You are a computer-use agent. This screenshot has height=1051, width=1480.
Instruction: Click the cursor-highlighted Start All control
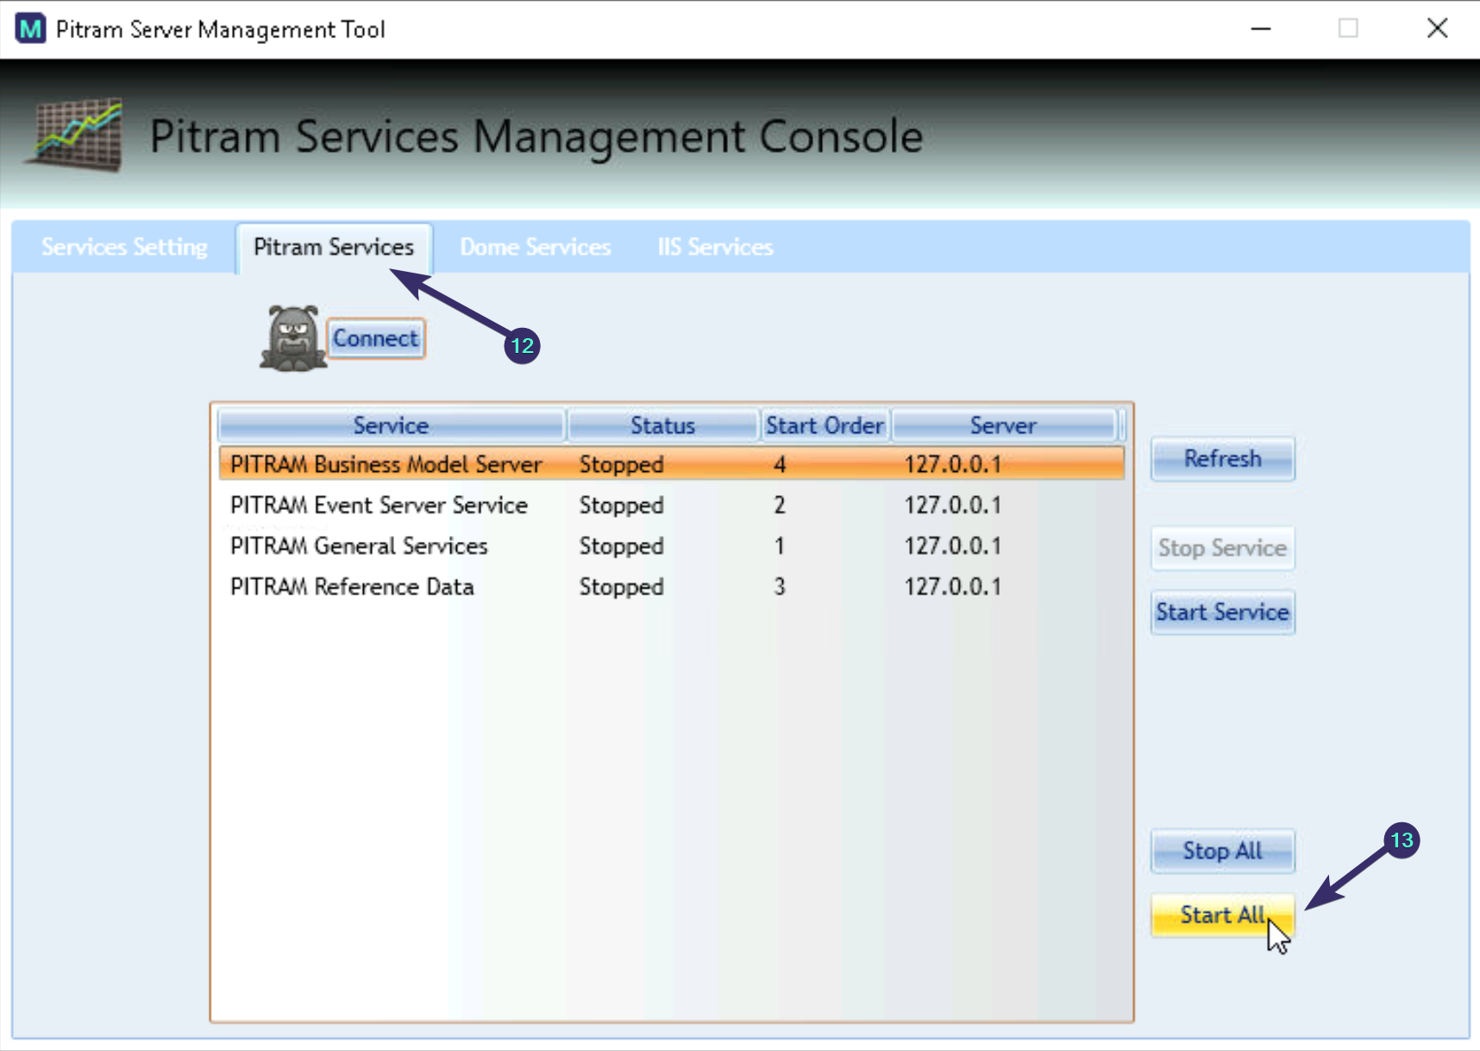coord(1222,915)
